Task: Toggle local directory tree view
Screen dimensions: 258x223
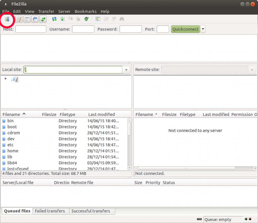Action: coord(27,19)
